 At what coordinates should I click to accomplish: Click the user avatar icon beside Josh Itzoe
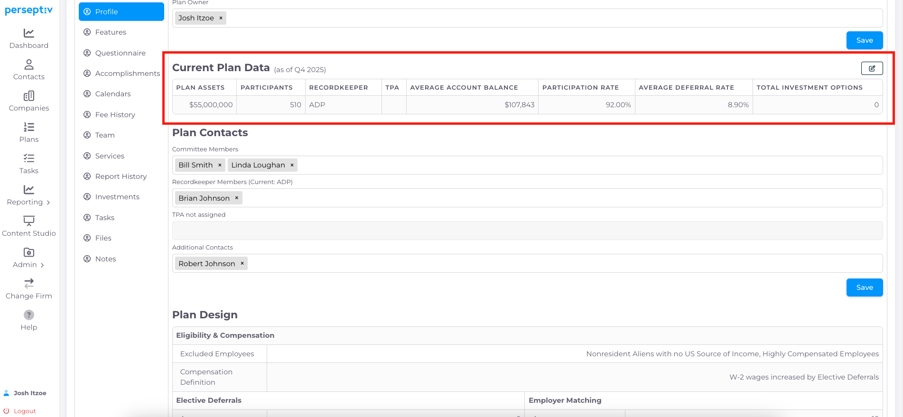tap(7, 393)
